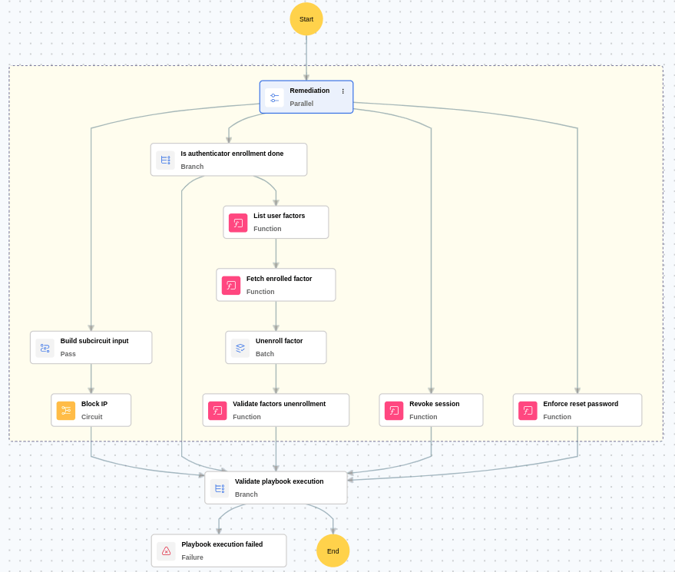Image resolution: width=675 pixels, height=572 pixels.
Task: Select the 'Playbook execution failed' label
Action: [222, 544]
